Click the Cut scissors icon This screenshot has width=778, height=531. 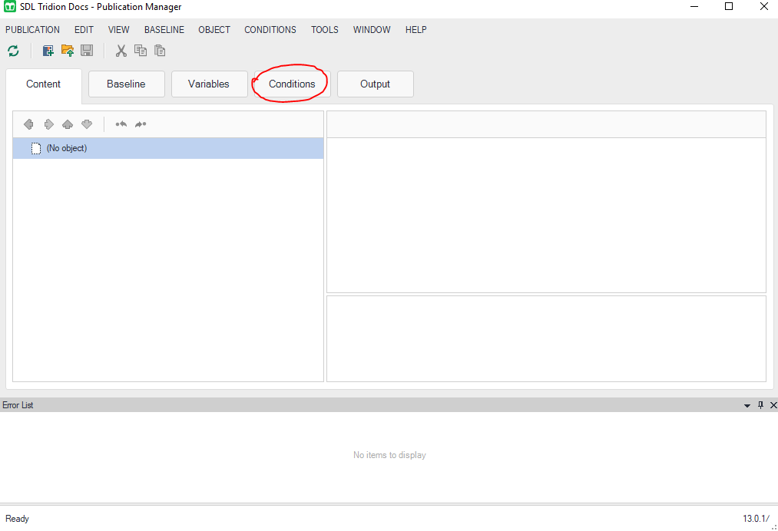[121, 51]
